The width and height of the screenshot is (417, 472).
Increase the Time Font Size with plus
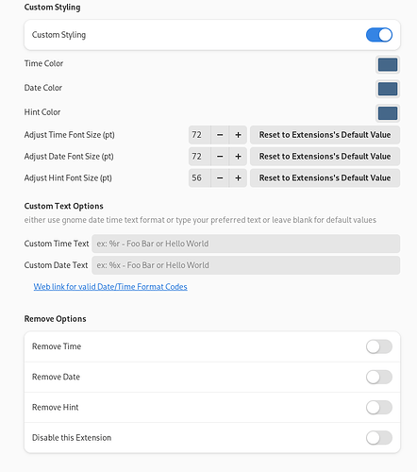click(x=238, y=135)
